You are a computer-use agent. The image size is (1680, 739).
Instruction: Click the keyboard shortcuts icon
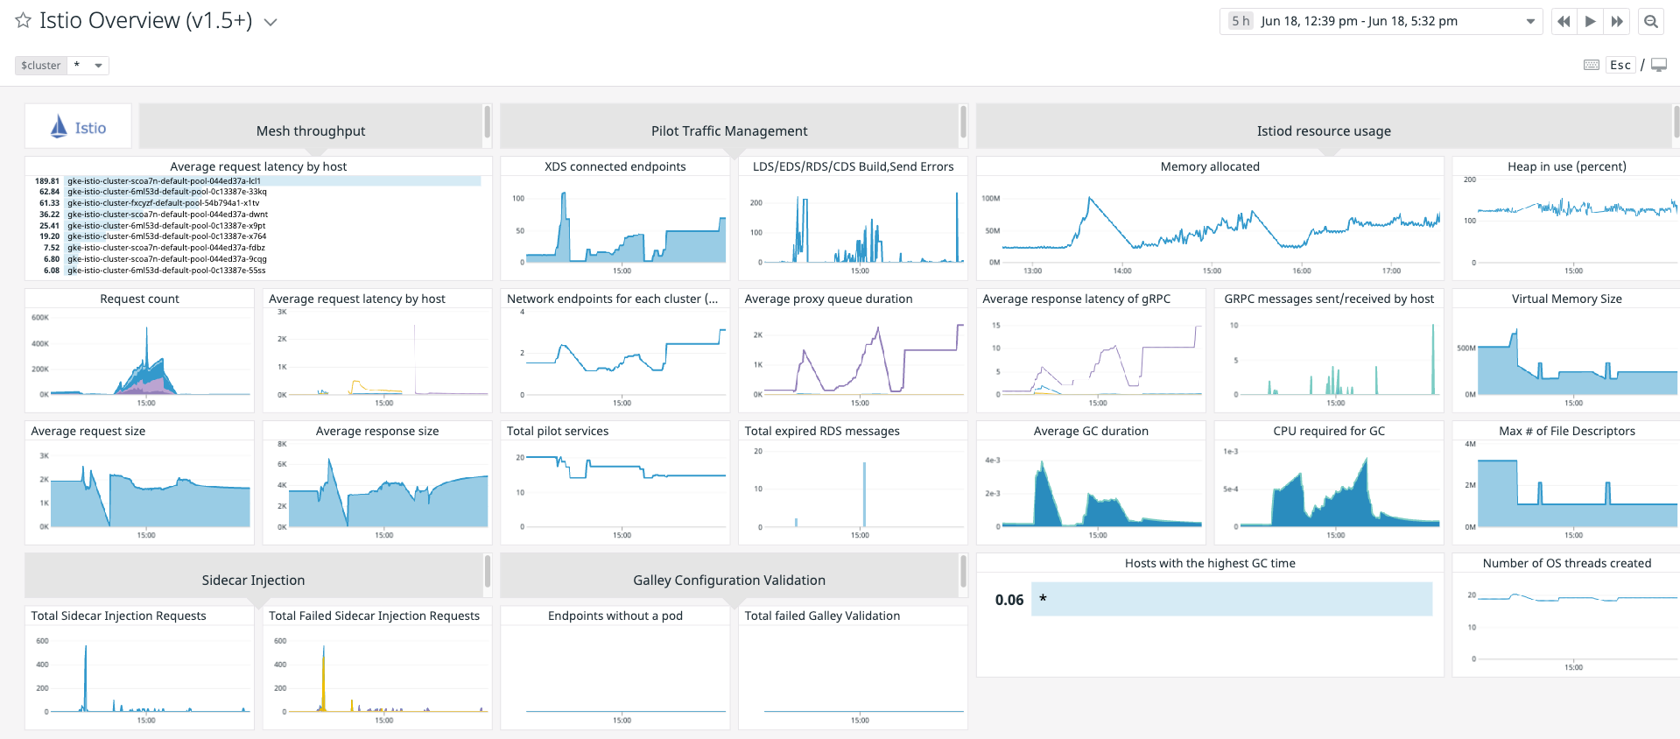[1592, 66]
